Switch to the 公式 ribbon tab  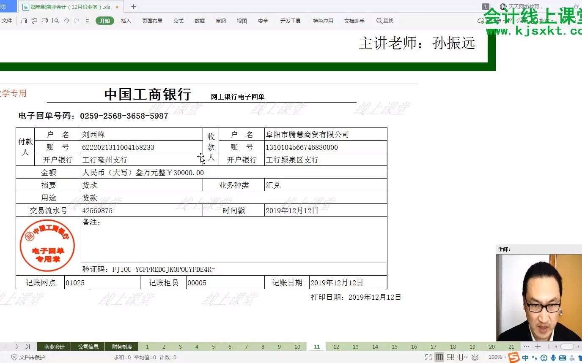point(178,21)
